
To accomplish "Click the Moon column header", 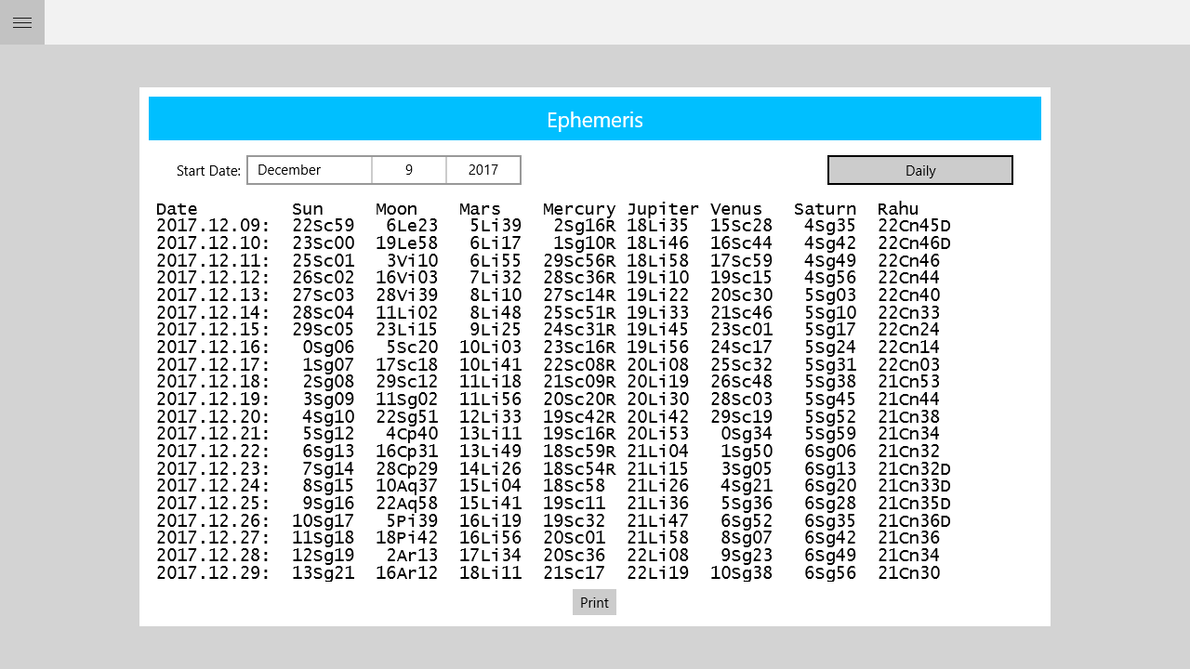I will [397, 209].
